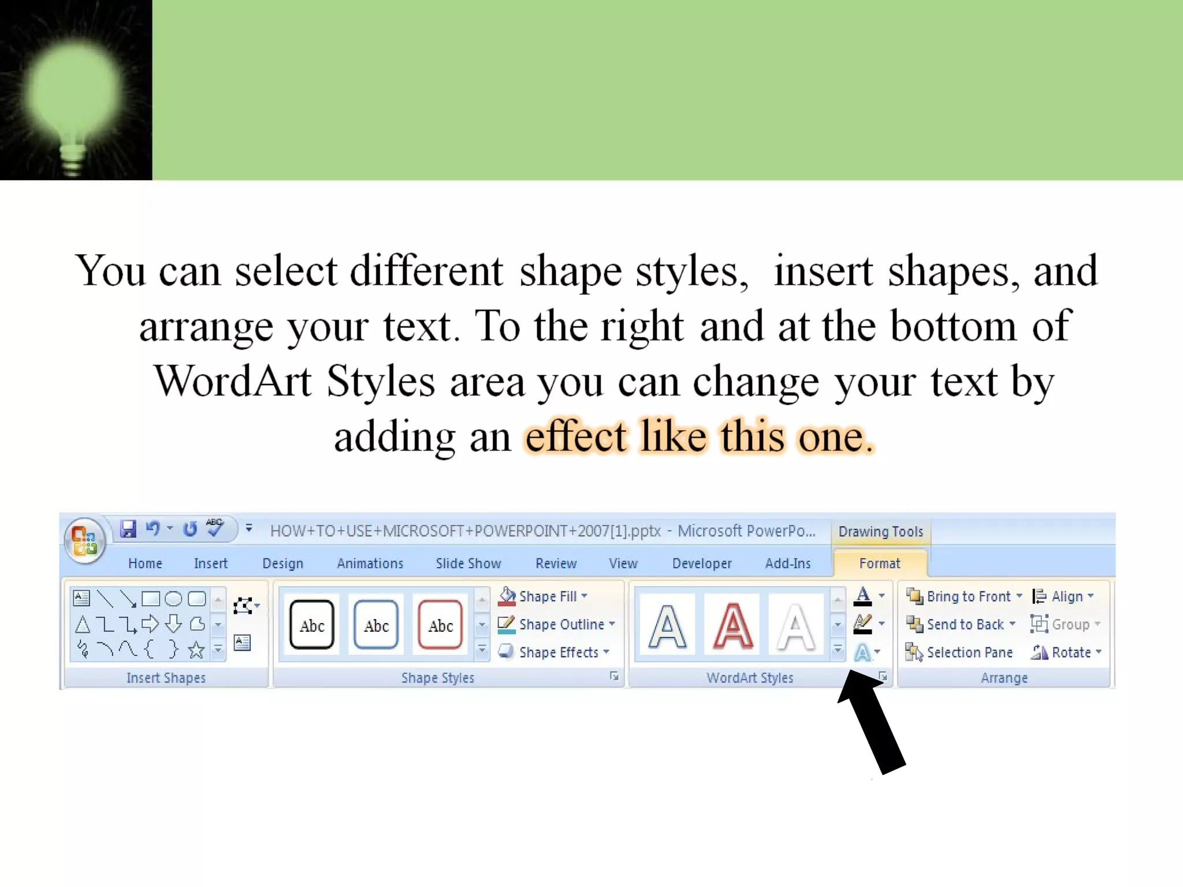Pick the oval shape from Insert Shapes

tap(173, 599)
